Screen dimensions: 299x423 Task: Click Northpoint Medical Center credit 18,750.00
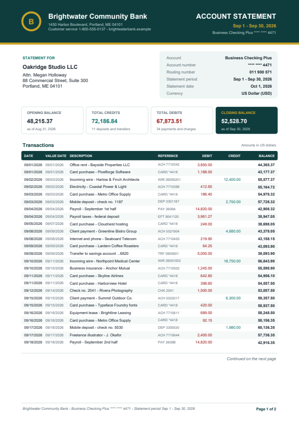232,261
